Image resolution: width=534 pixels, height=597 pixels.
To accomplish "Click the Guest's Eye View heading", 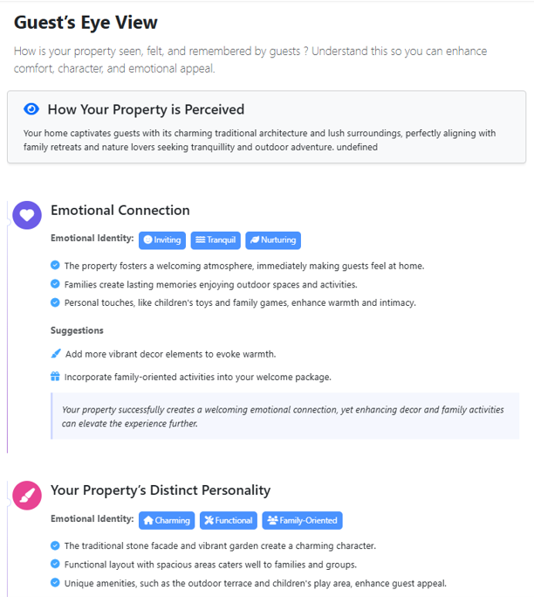I will pos(86,23).
